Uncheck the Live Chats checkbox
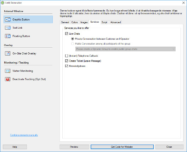This screenshot has height=152, width=187. [x=67, y=34]
